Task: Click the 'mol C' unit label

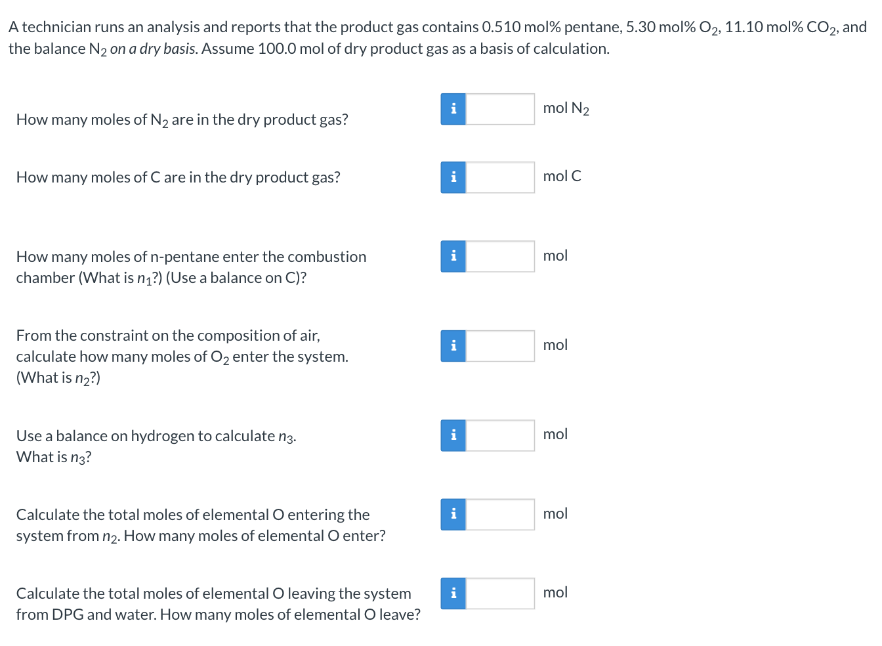Action: point(561,177)
